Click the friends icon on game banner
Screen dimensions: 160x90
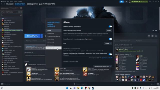point(153,30)
